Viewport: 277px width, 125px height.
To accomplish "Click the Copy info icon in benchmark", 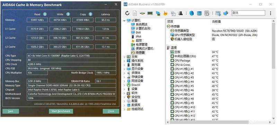I will [x=90, y=14].
